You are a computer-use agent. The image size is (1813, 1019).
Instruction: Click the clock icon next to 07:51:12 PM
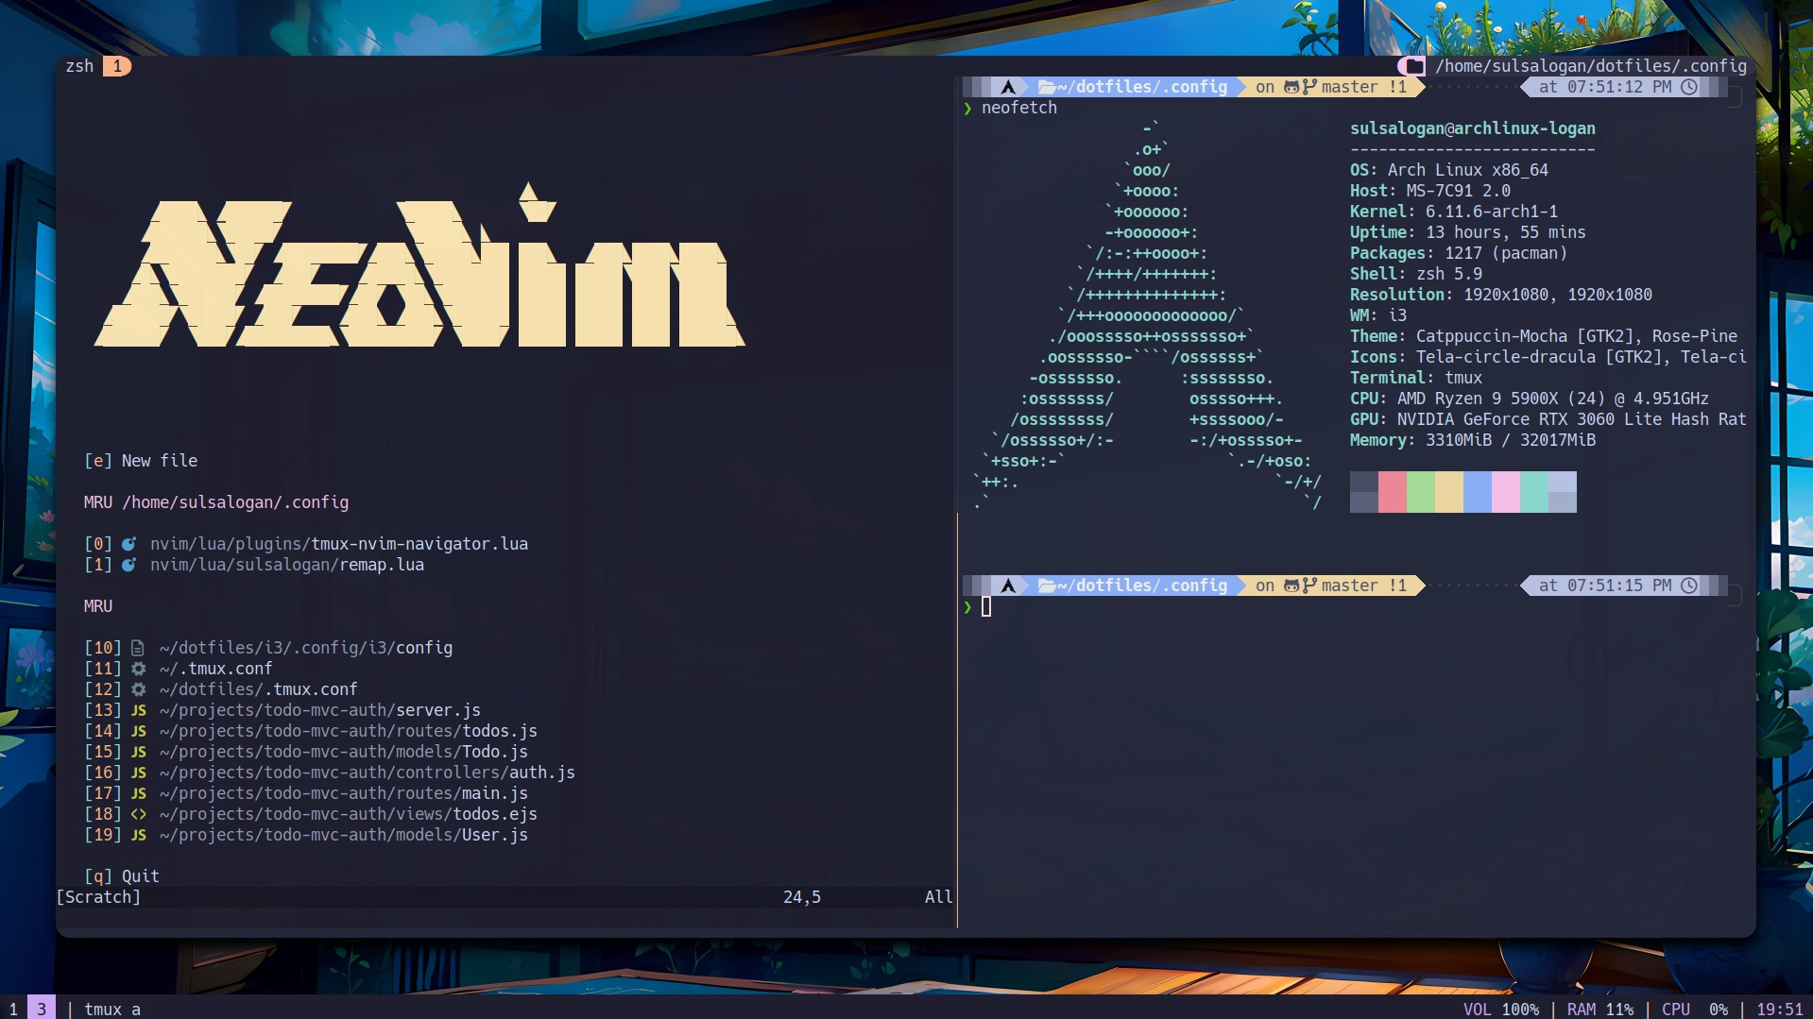pyautogui.click(x=1689, y=87)
